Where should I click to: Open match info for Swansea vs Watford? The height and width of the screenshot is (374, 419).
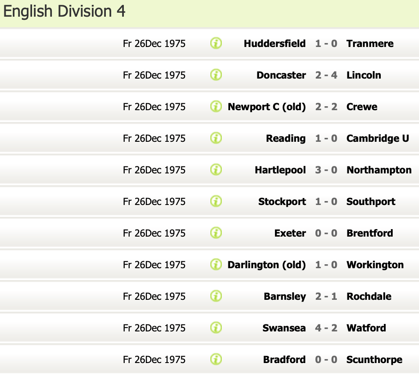(x=216, y=328)
